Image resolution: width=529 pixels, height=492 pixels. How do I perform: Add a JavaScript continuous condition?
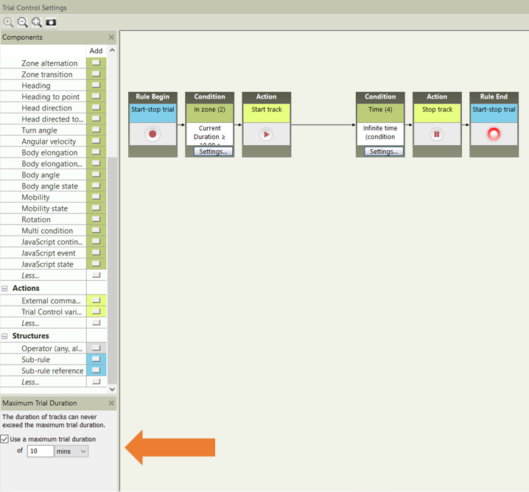(97, 242)
